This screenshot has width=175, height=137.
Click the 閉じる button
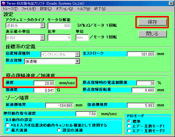pos(153,34)
